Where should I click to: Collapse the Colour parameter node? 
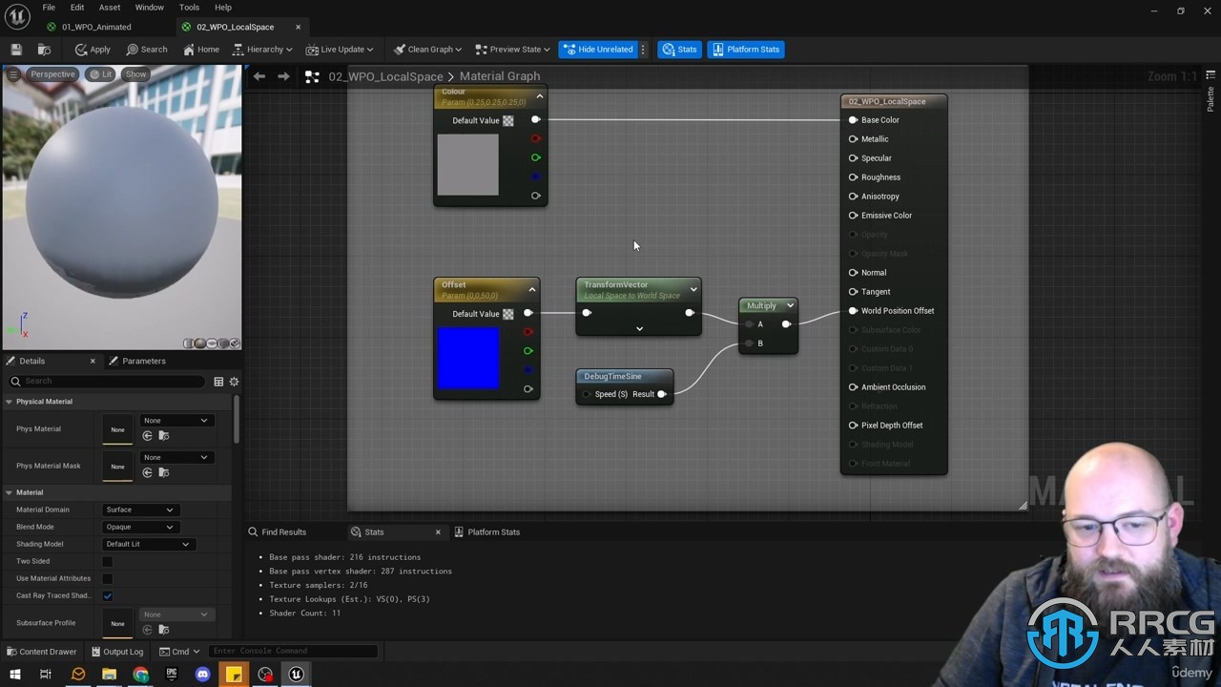539,96
